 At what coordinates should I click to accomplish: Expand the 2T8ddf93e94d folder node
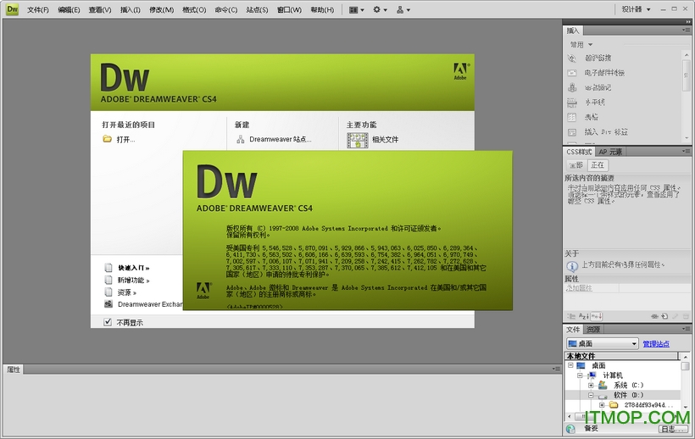pos(602,405)
